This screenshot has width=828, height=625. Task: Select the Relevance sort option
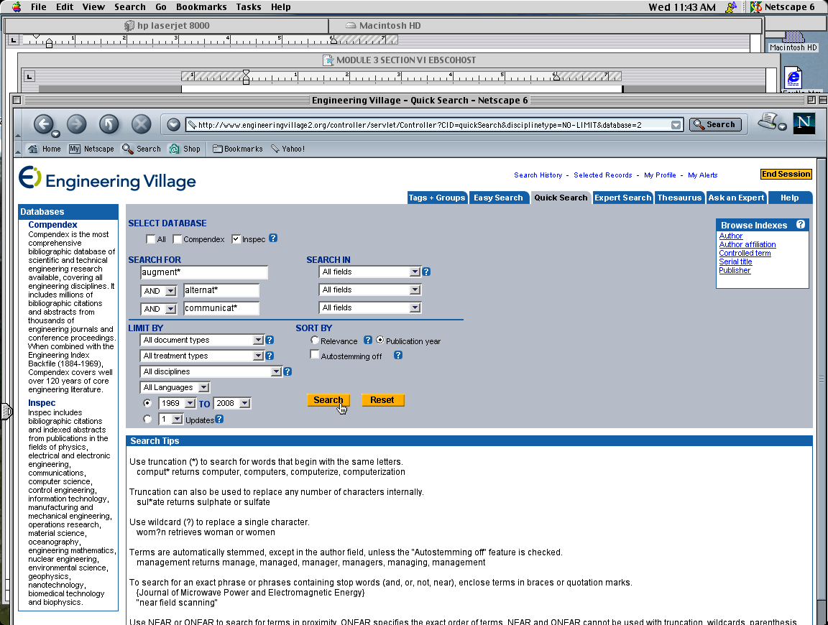click(x=315, y=340)
